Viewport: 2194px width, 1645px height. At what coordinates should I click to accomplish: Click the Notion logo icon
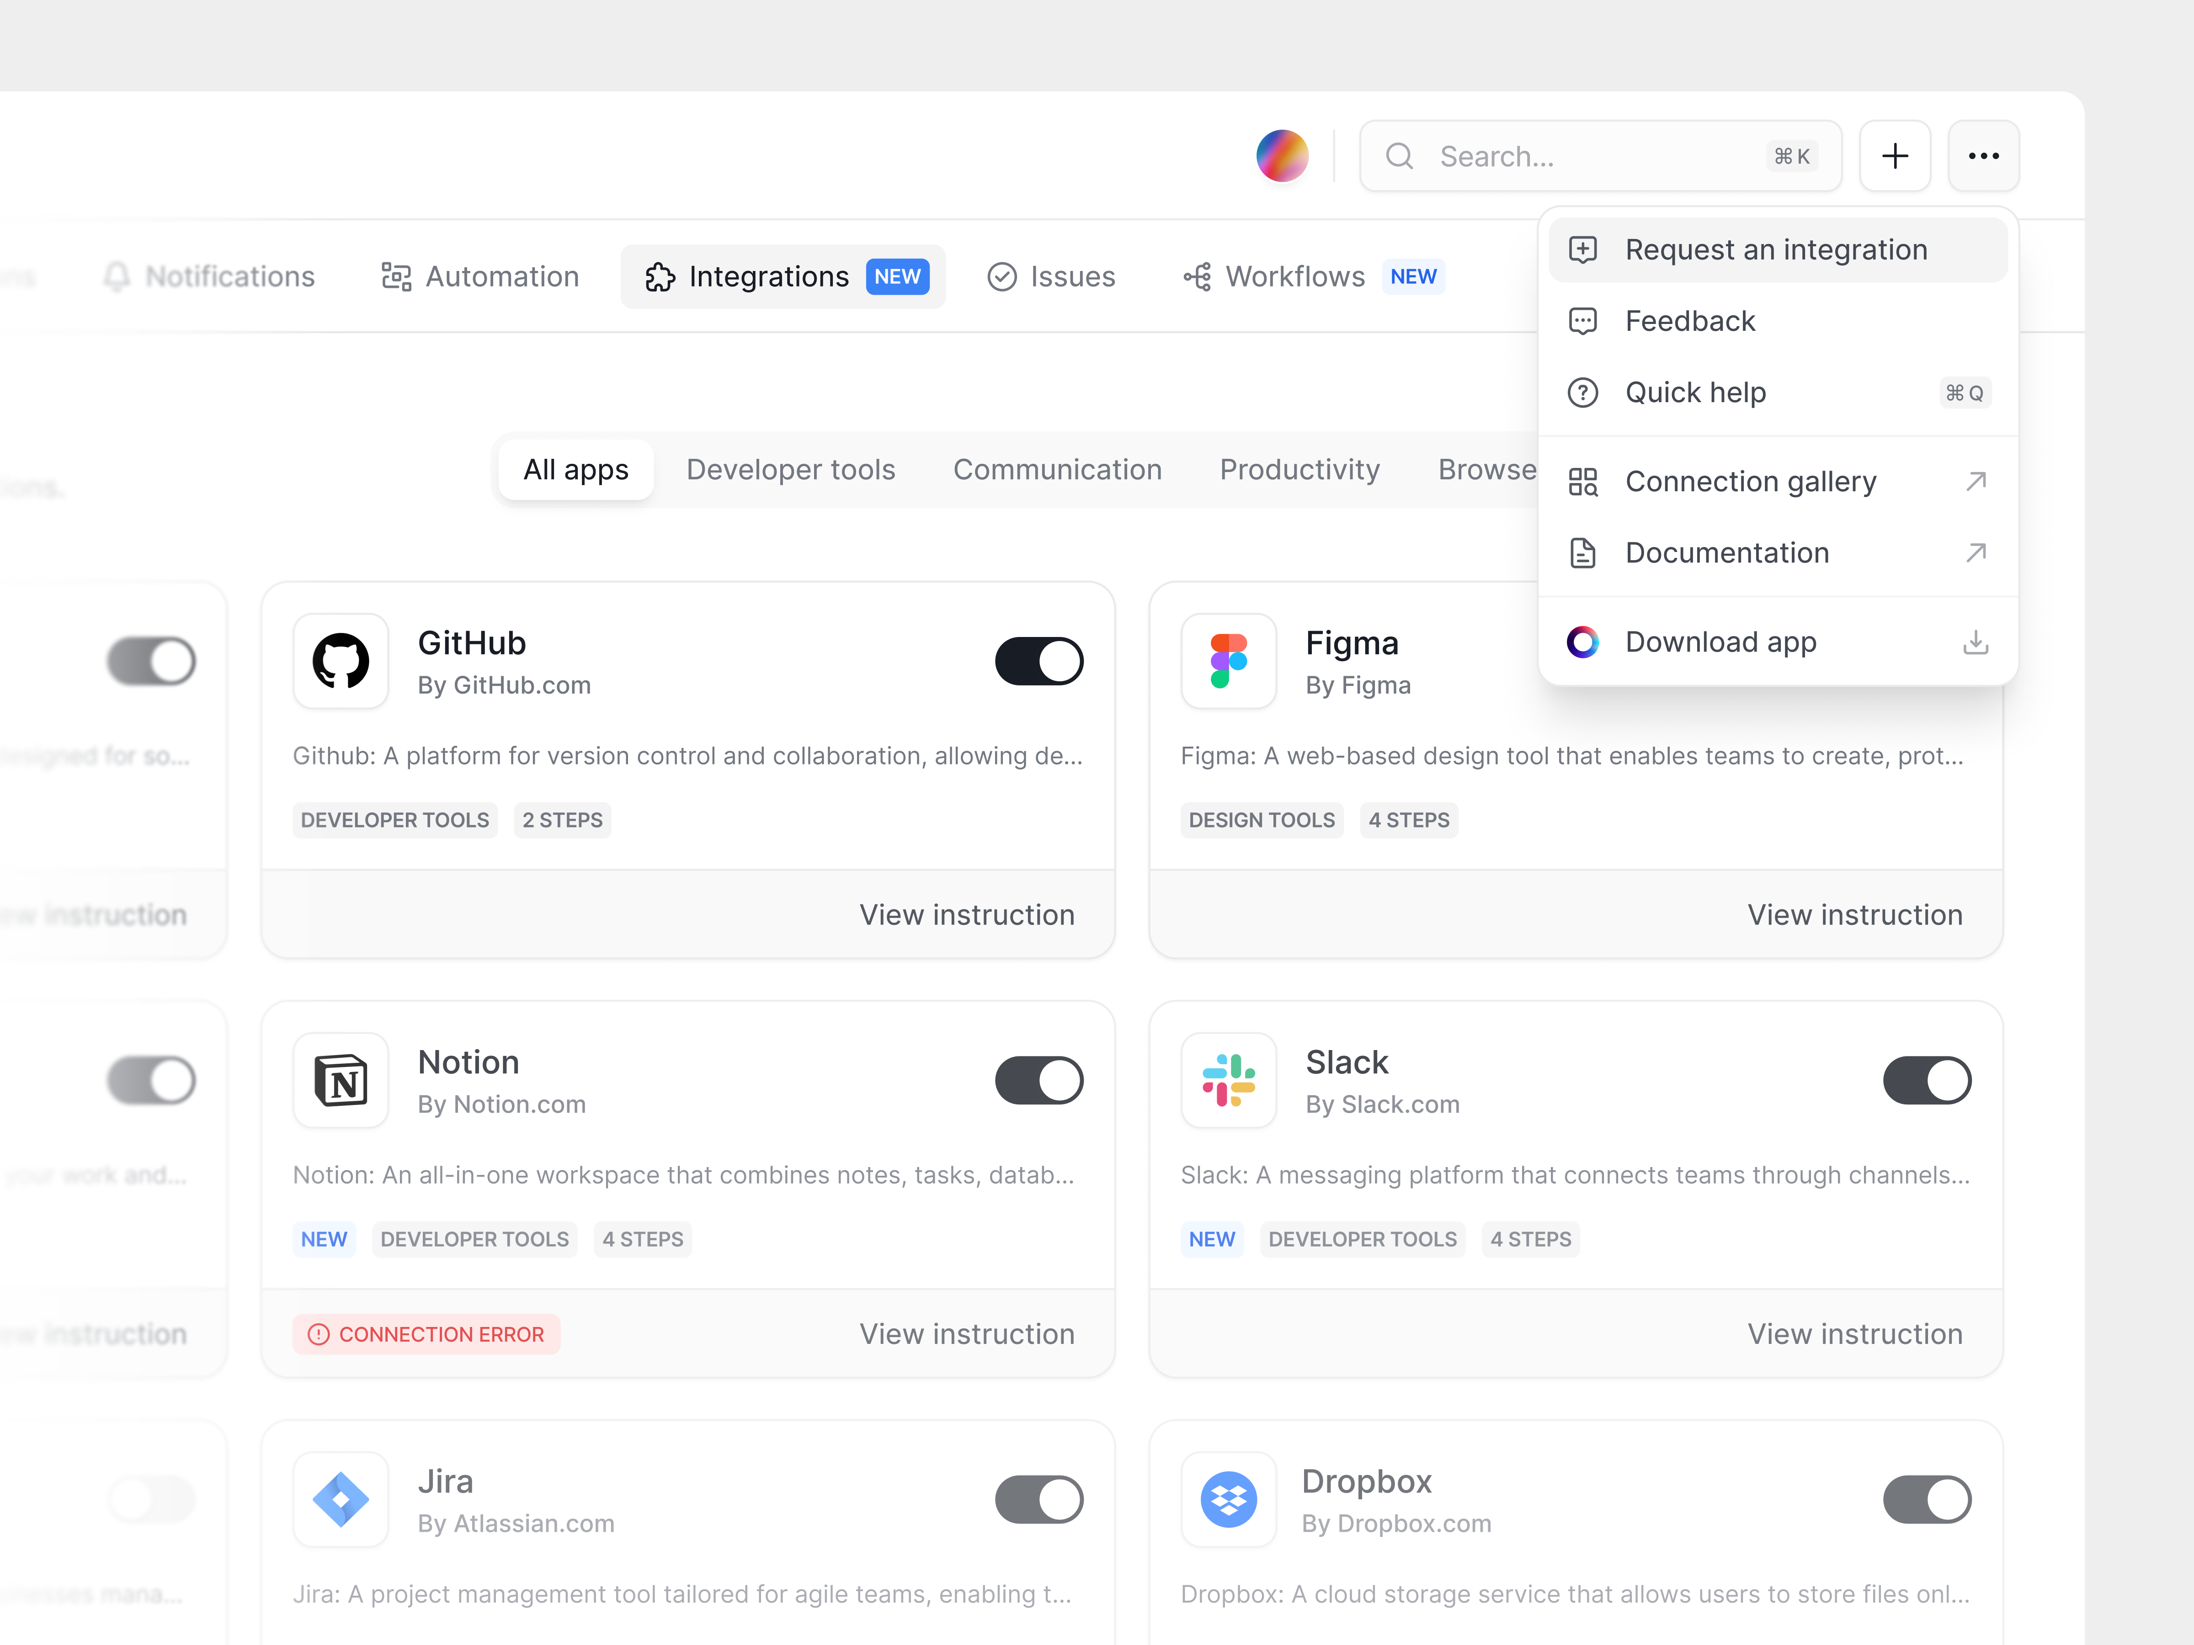pos(340,1080)
